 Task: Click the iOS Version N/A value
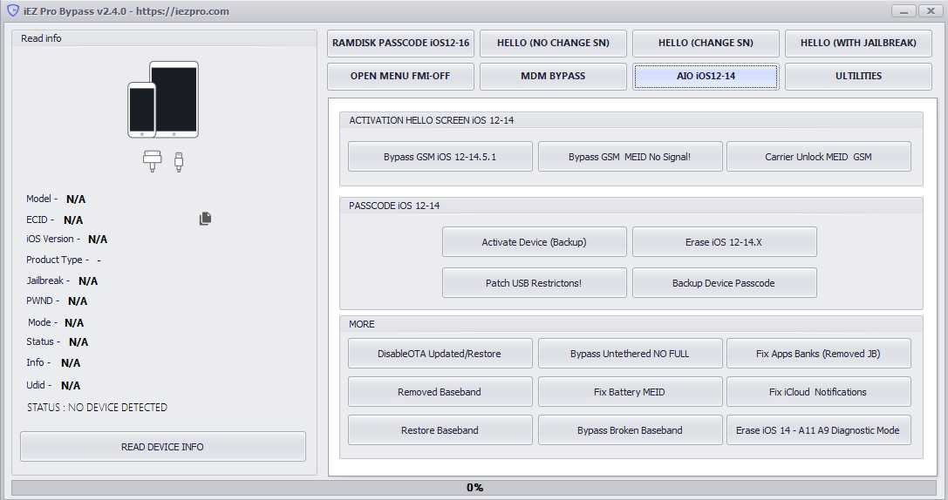pyautogui.click(x=98, y=240)
